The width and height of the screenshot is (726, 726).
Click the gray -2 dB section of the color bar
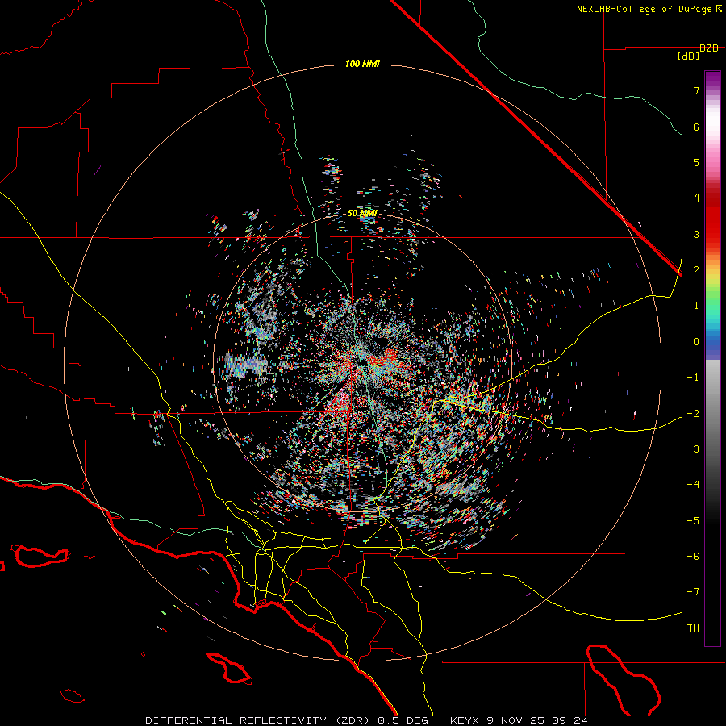[712, 413]
